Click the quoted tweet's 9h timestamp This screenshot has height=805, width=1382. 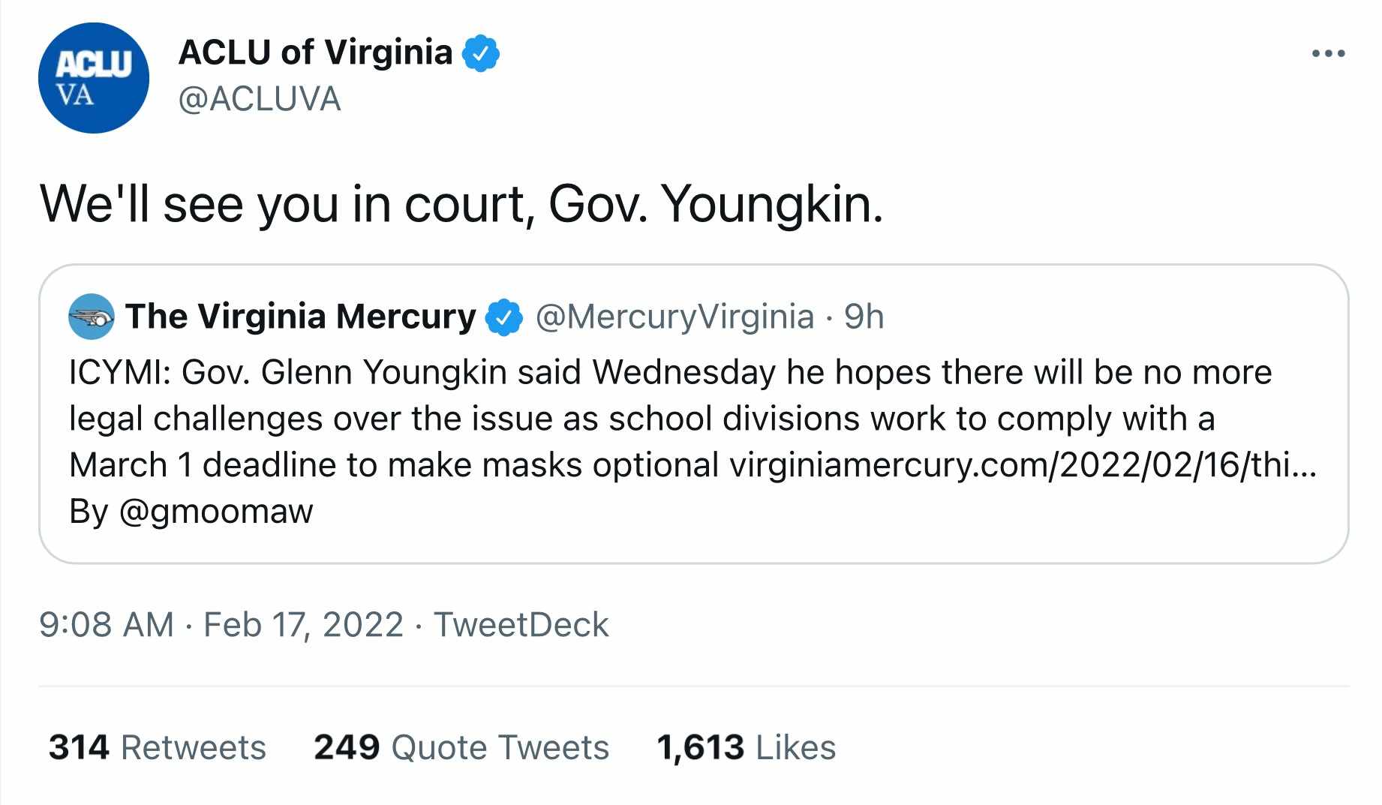864,317
